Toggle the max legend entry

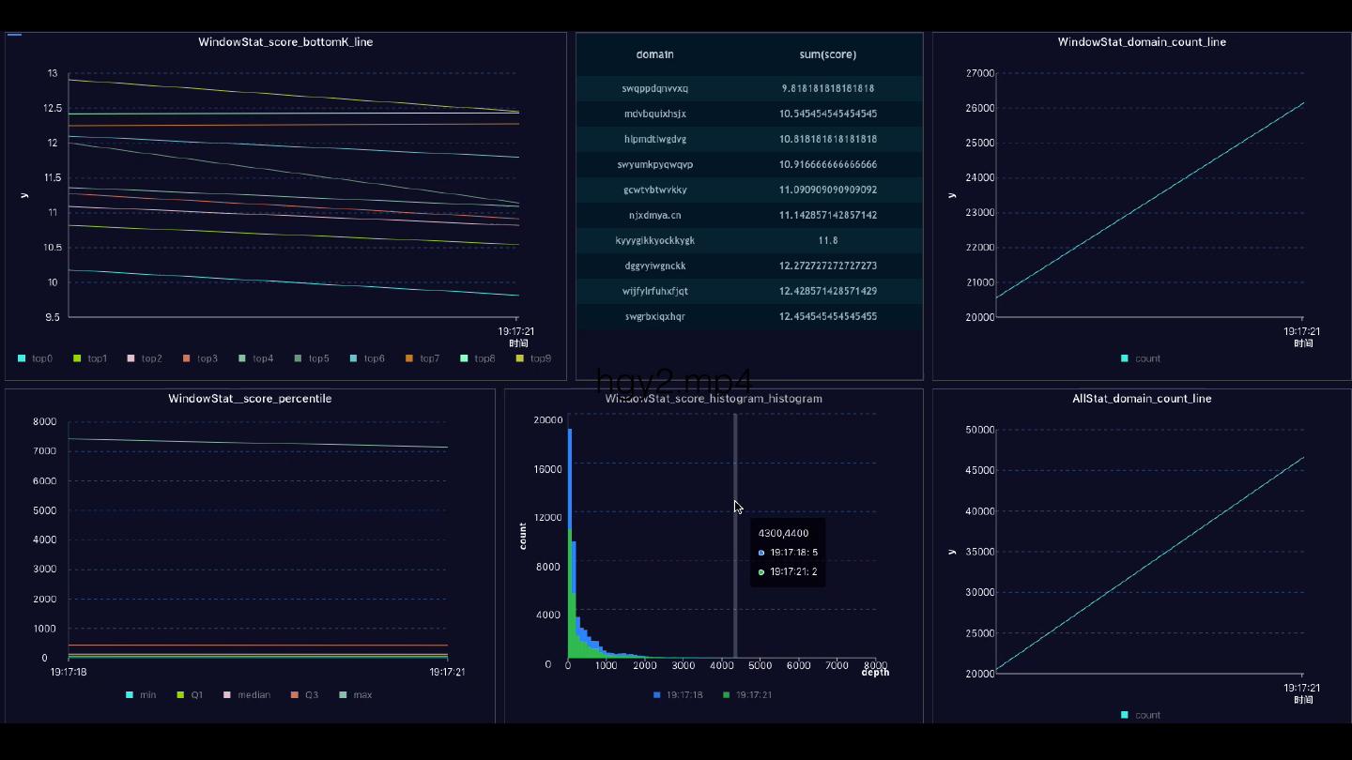click(x=356, y=695)
